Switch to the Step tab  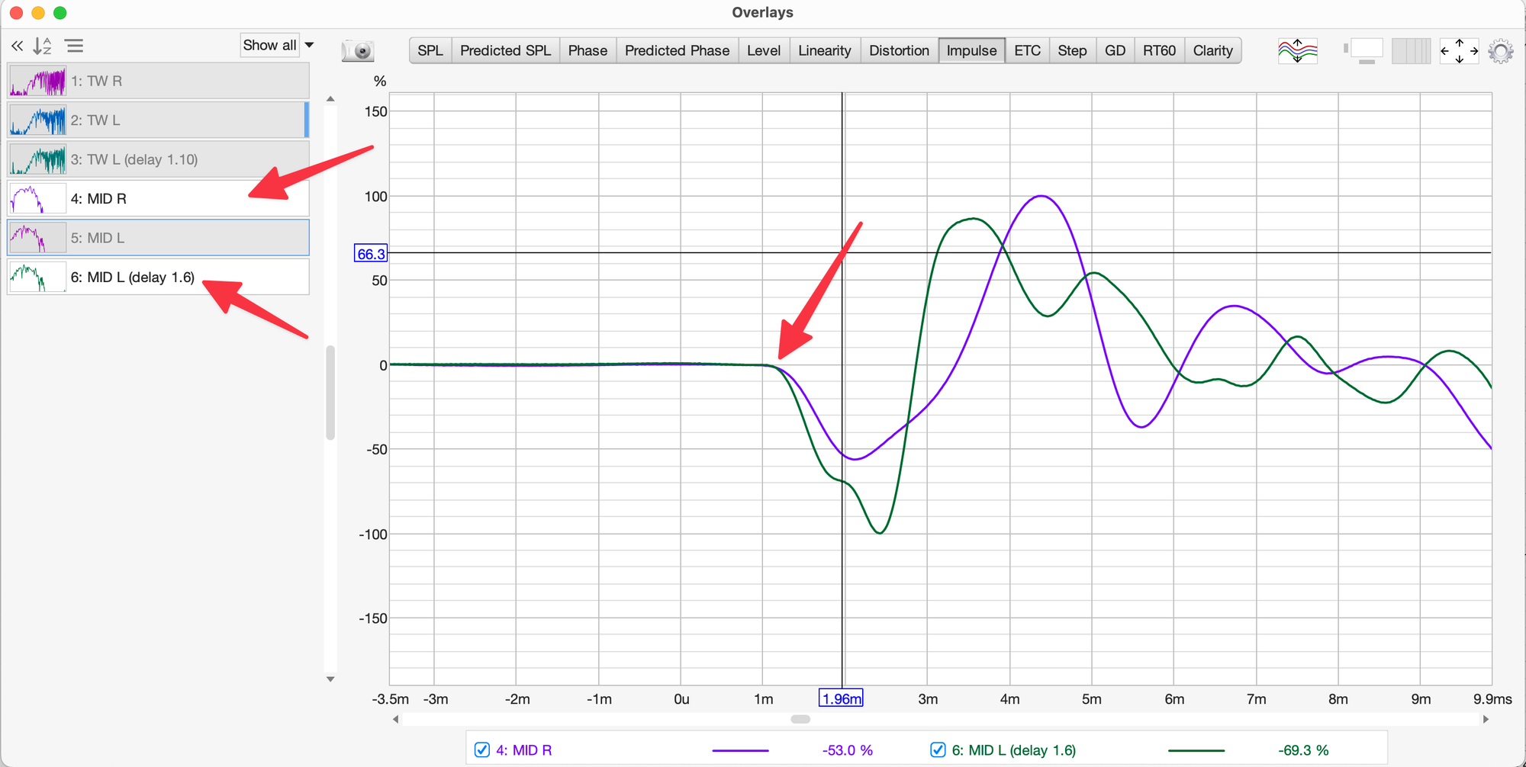[1071, 51]
